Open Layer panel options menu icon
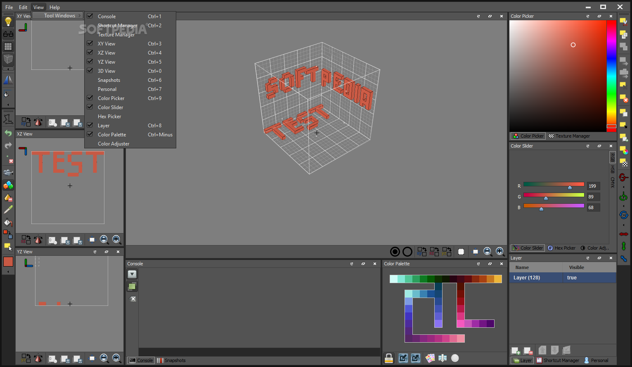Screen dimensions: 632x367 click(588, 258)
